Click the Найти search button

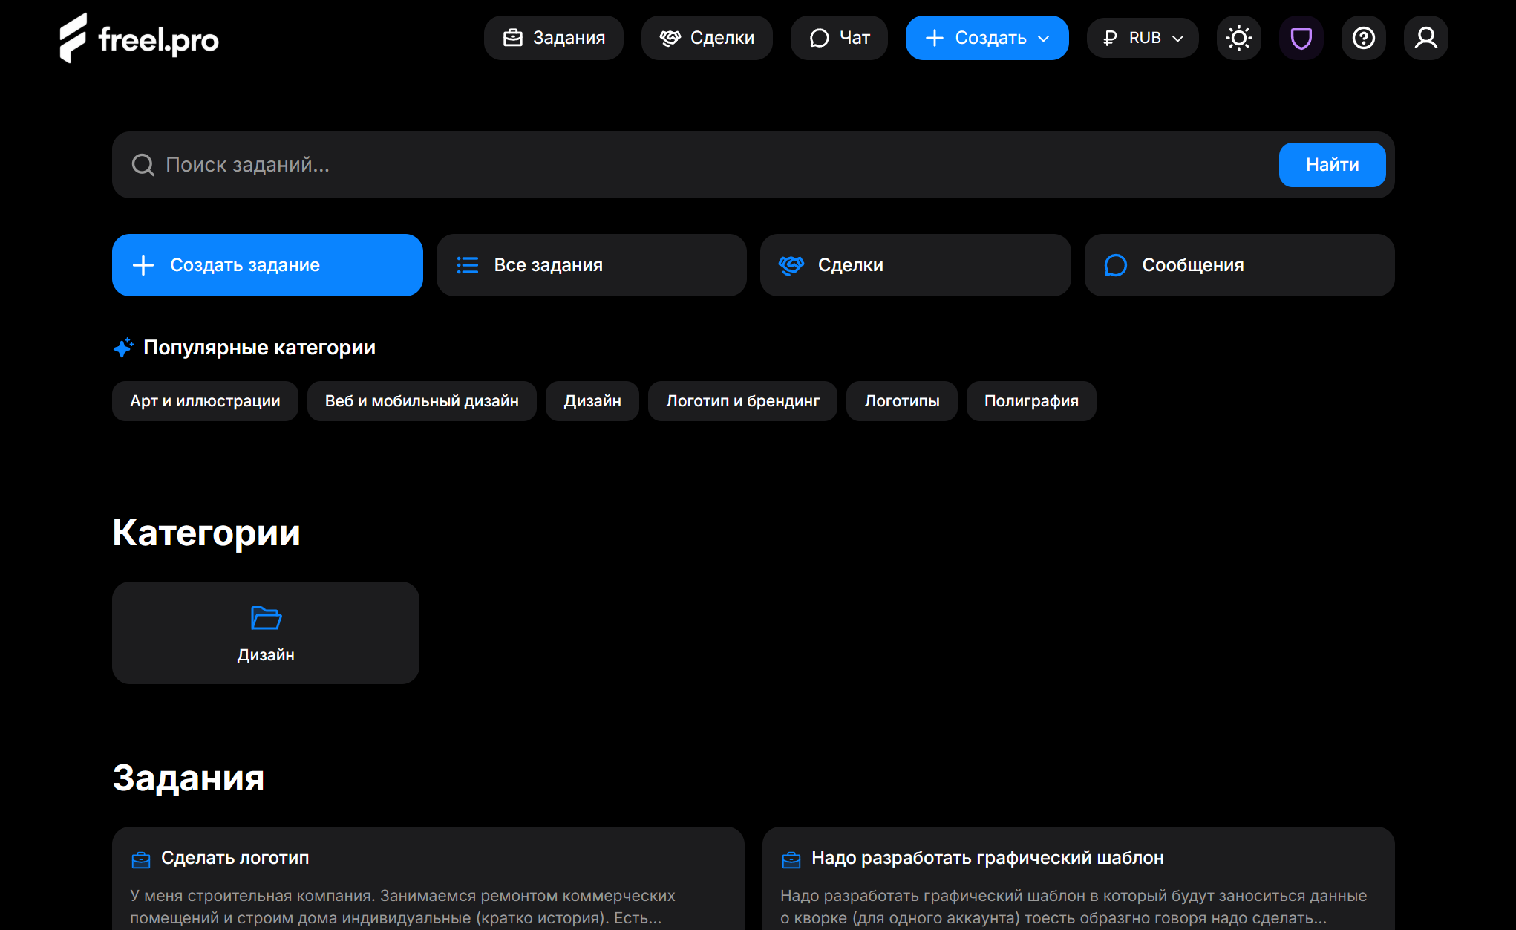[1331, 164]
